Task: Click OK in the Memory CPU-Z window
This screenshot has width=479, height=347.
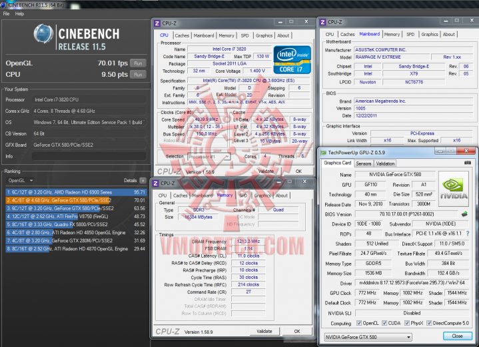Action: tap(297, 331)
